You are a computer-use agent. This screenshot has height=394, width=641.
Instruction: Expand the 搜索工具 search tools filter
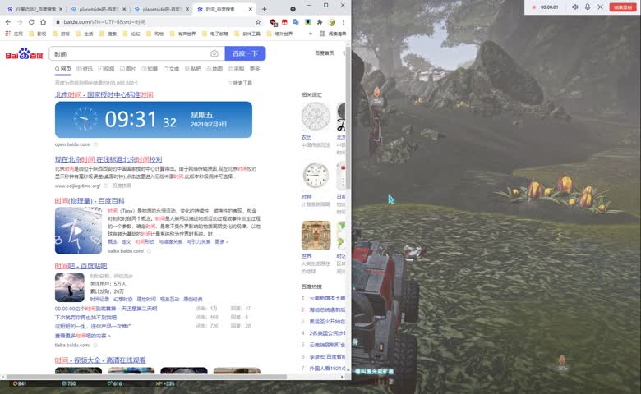[241, 83]
